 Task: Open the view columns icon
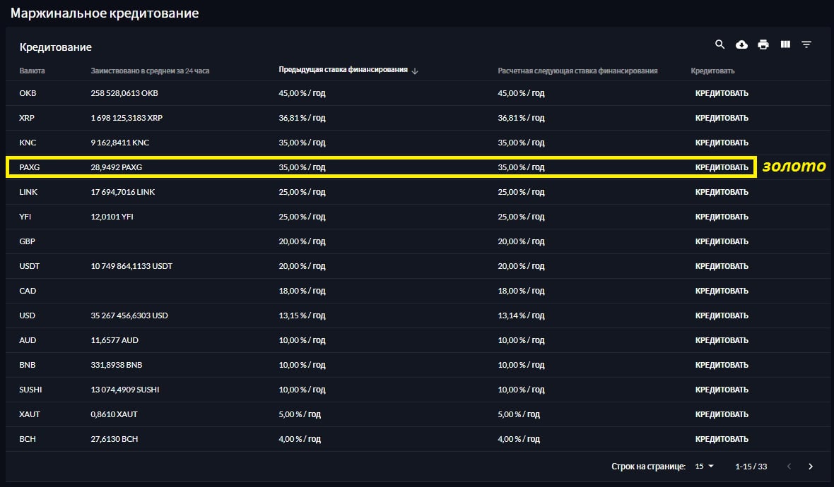[785, 44]
